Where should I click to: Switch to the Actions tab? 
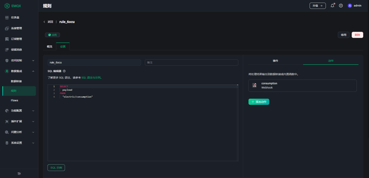[x=331, y=61]
